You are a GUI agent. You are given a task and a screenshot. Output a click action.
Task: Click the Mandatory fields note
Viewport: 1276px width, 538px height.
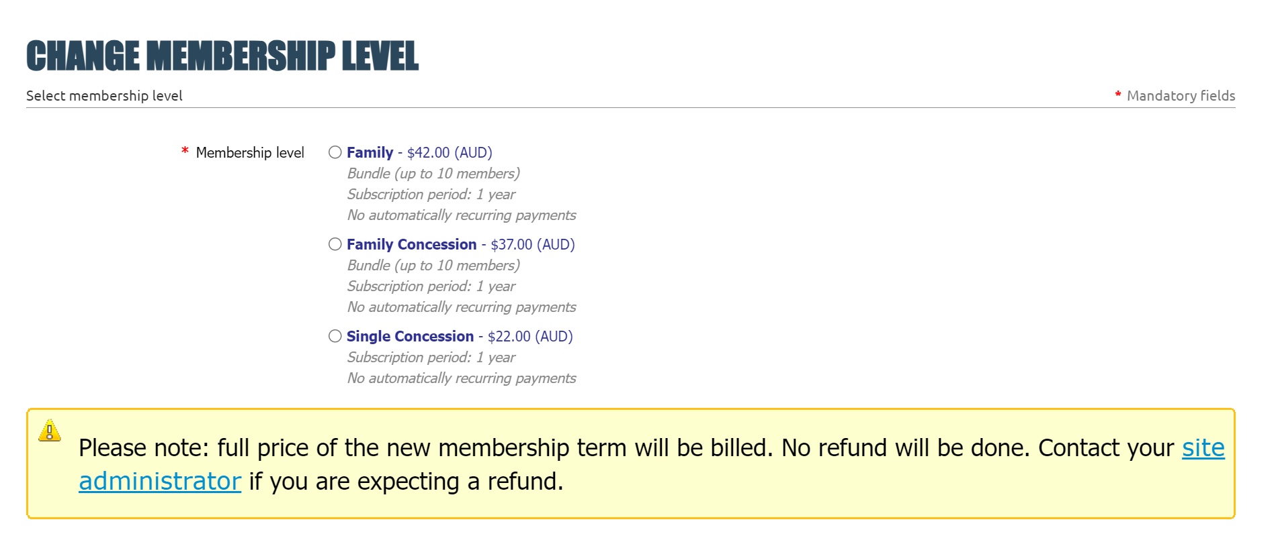(1181, 95)
